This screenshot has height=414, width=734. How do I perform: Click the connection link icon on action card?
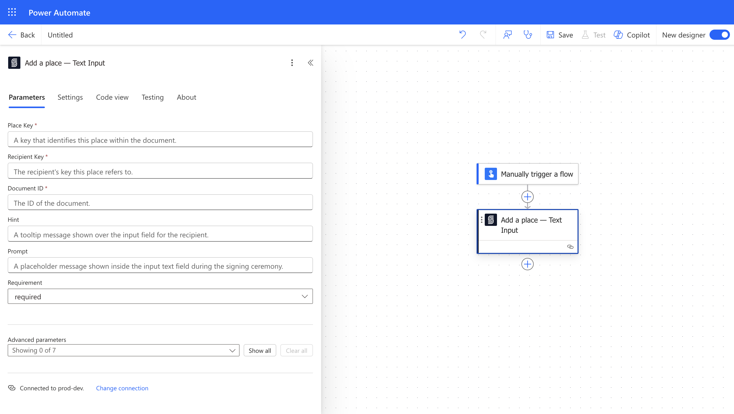click(x=570, y=247)
